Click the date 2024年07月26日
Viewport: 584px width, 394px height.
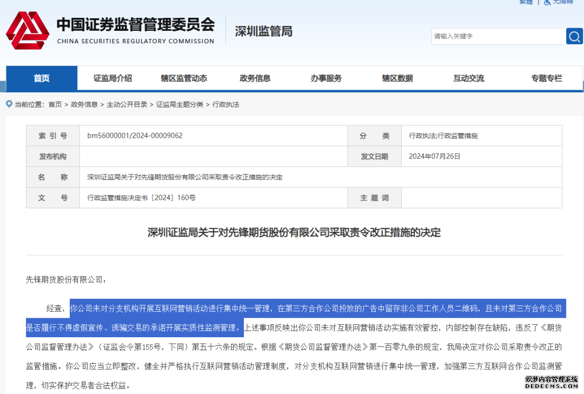(x=434, y=156)
